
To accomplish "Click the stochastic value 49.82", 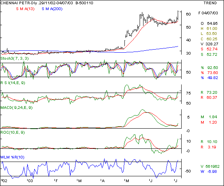I will pyautogui.click(x=213, y=78).
